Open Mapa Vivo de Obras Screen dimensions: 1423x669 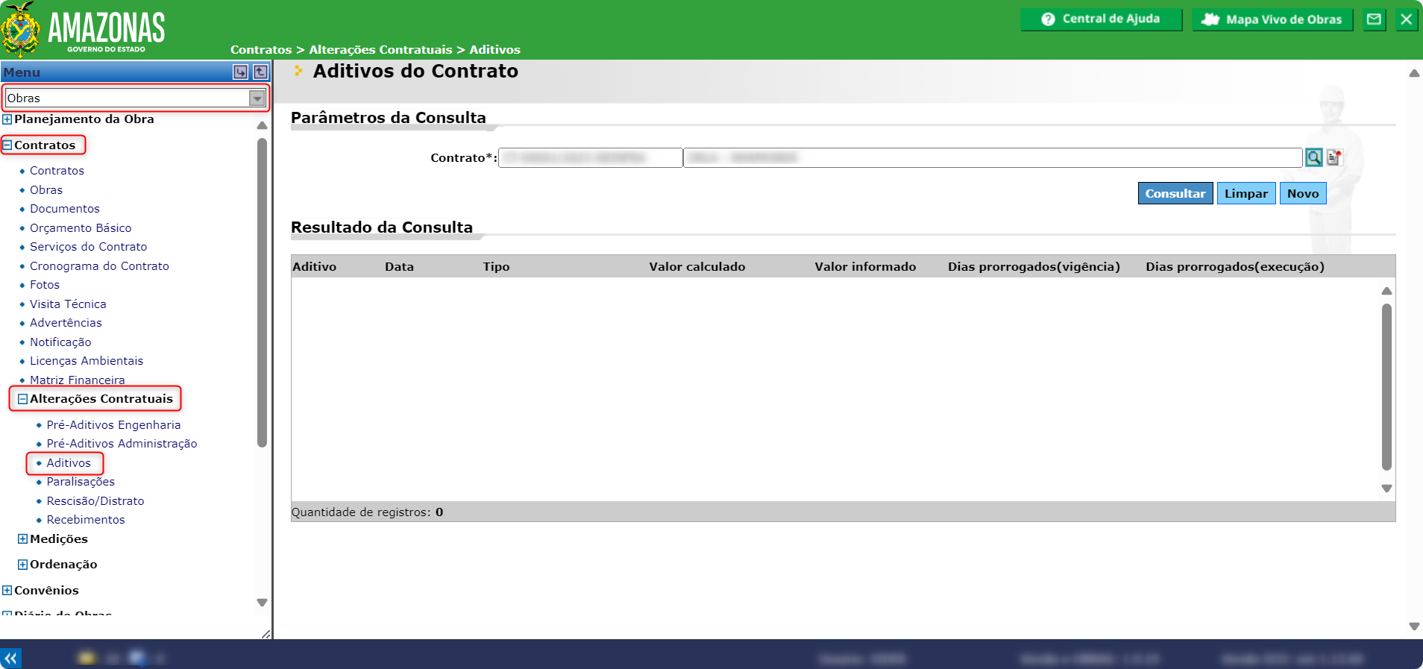click(x=1272, y=19)
